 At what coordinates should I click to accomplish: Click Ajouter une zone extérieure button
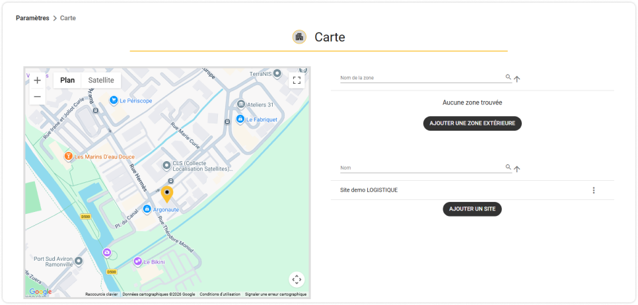(x=472, y=123)
